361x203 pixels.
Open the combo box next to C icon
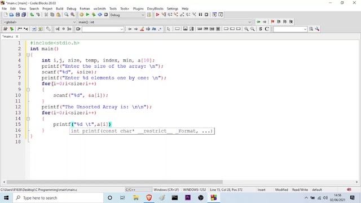pos(290,29)
